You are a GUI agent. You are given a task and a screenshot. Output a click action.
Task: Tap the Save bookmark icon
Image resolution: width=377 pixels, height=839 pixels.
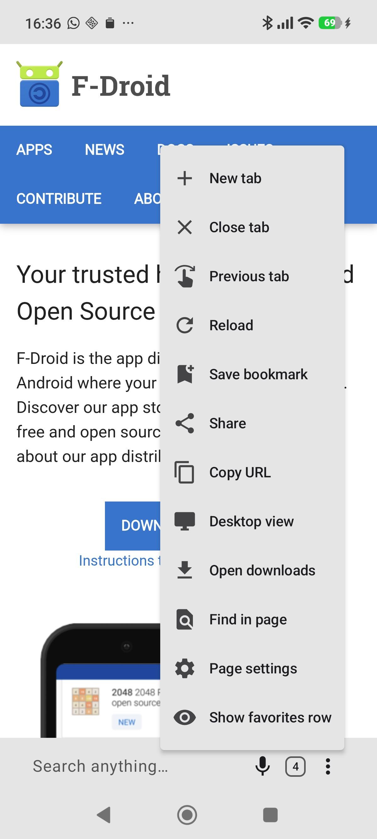tap(185, 374)
